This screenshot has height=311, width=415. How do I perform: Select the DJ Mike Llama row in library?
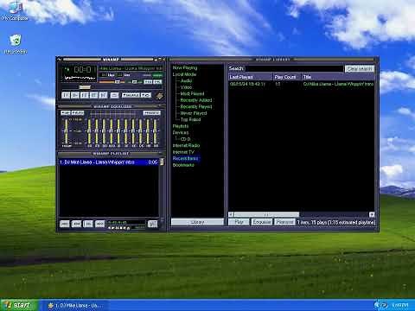302,84
